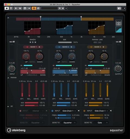Open the preset management dropdown arrow
The image size is (130, 139).
66,8
